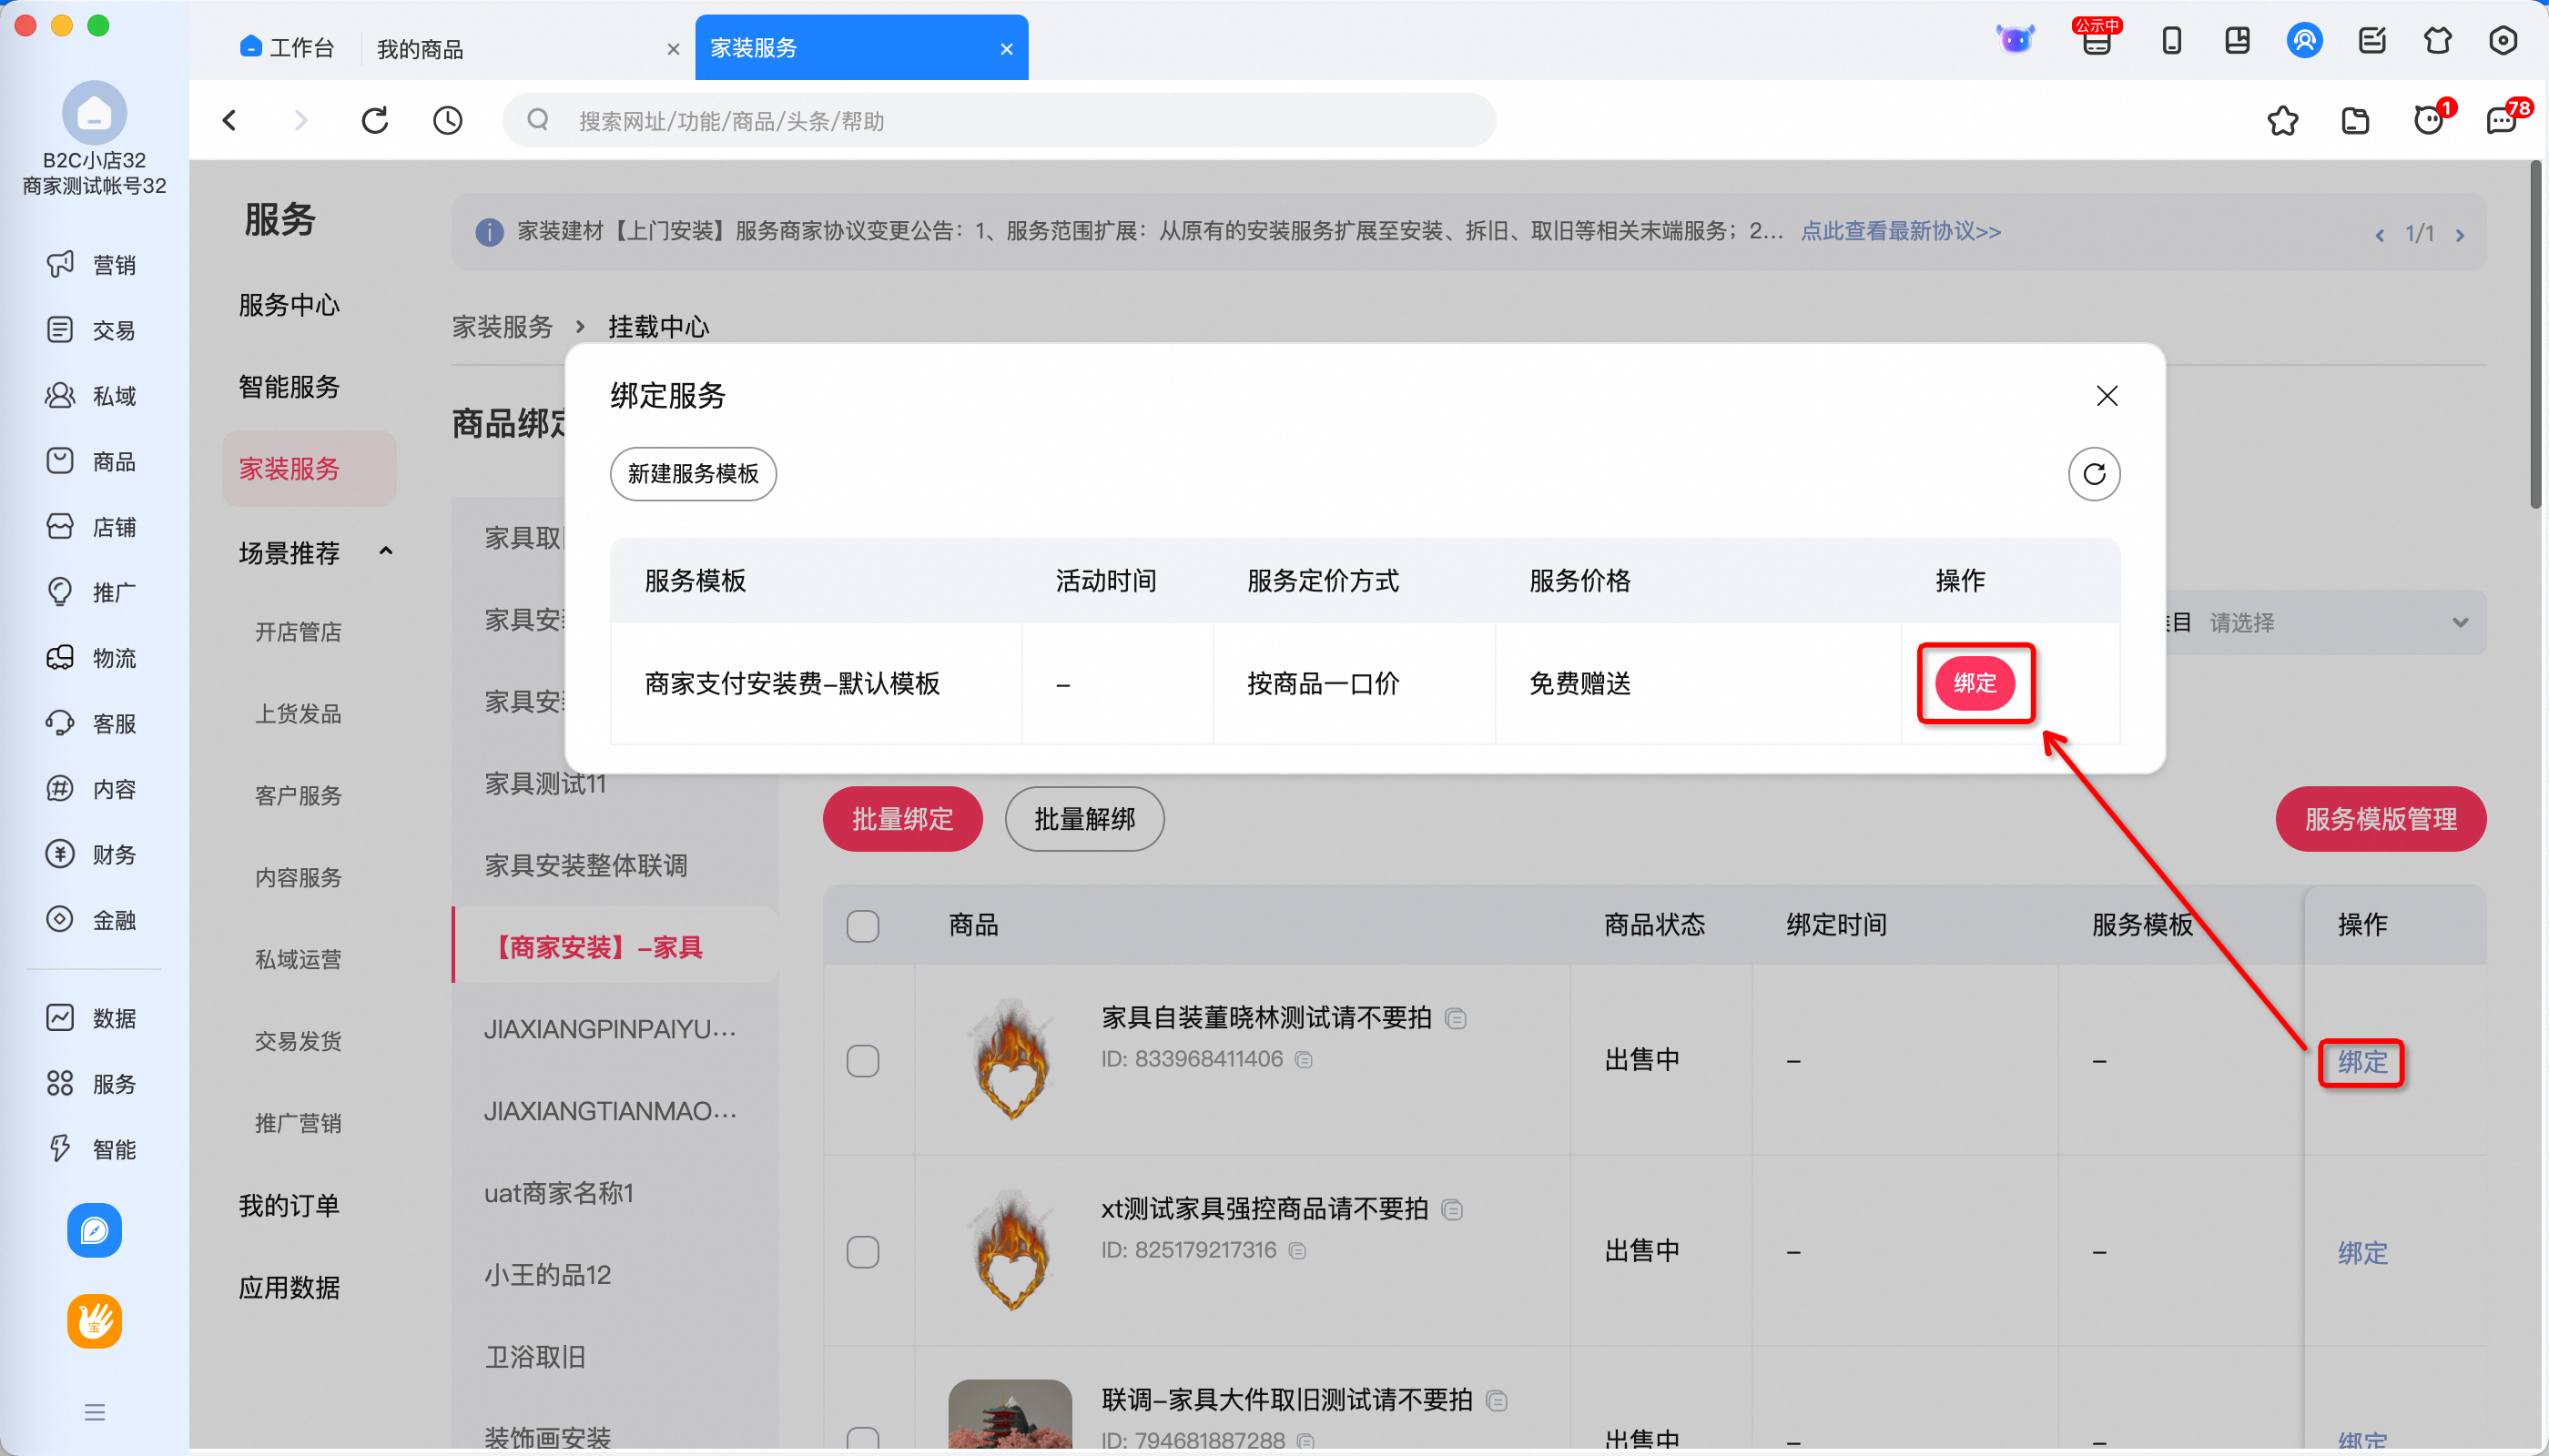Open 私域 in the left sidebar
Screen dimensions: 2549x1456
pos(92,396)
